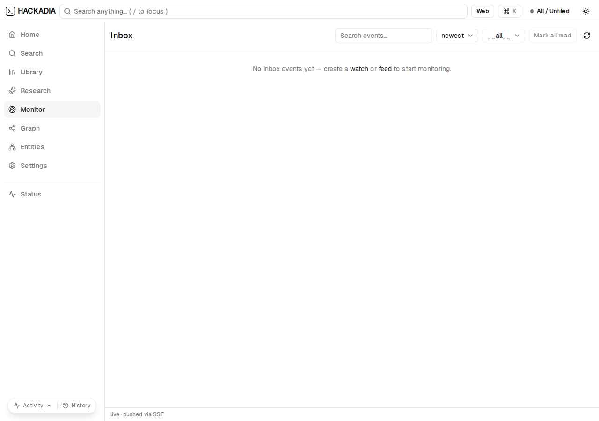The image size is (599, 421).
Task: Click the Mark all read button
Action: pyautogui.click(x=553, y=36)
